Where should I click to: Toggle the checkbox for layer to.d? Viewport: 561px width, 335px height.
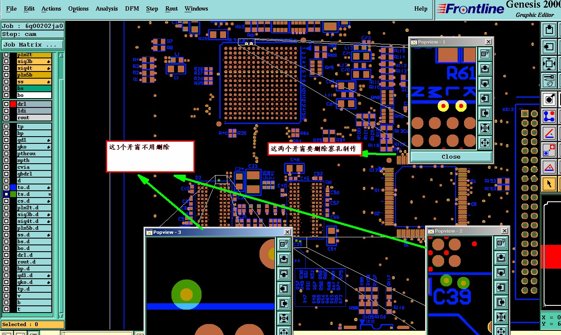coord(6,187)
